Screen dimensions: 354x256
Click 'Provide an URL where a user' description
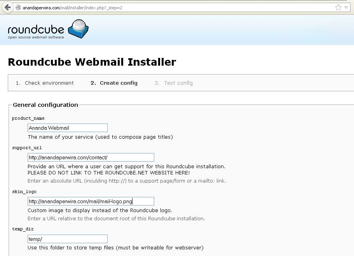126,167
